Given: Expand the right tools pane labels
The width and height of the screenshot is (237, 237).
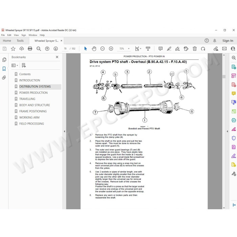Looking at the screenshot, I should coord(234,205).
